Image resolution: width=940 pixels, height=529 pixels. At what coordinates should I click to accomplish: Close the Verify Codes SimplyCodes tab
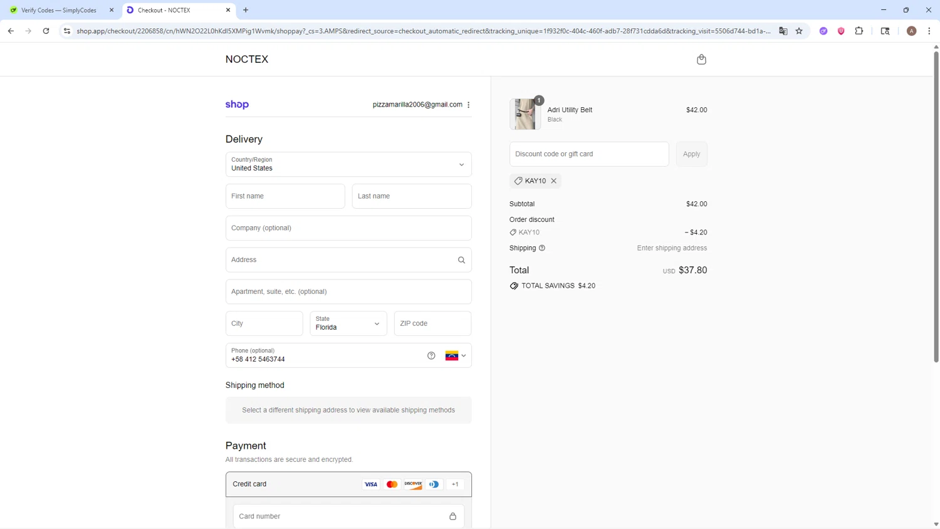(112, 10)
